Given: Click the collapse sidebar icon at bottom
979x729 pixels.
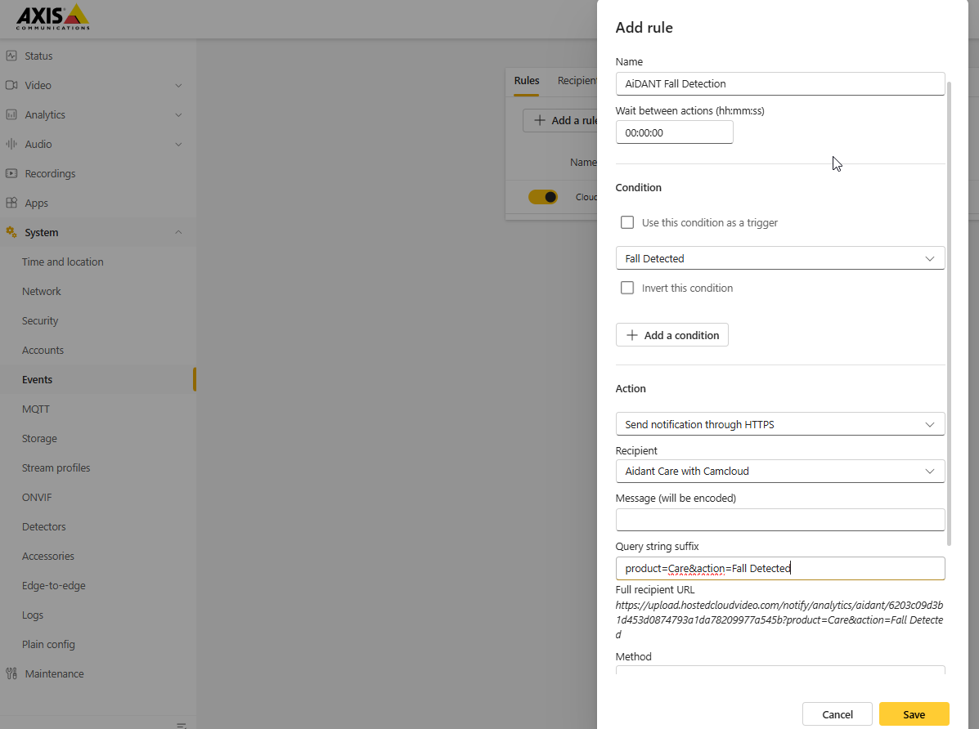Looking at the screenshot, I should (181, 725).
